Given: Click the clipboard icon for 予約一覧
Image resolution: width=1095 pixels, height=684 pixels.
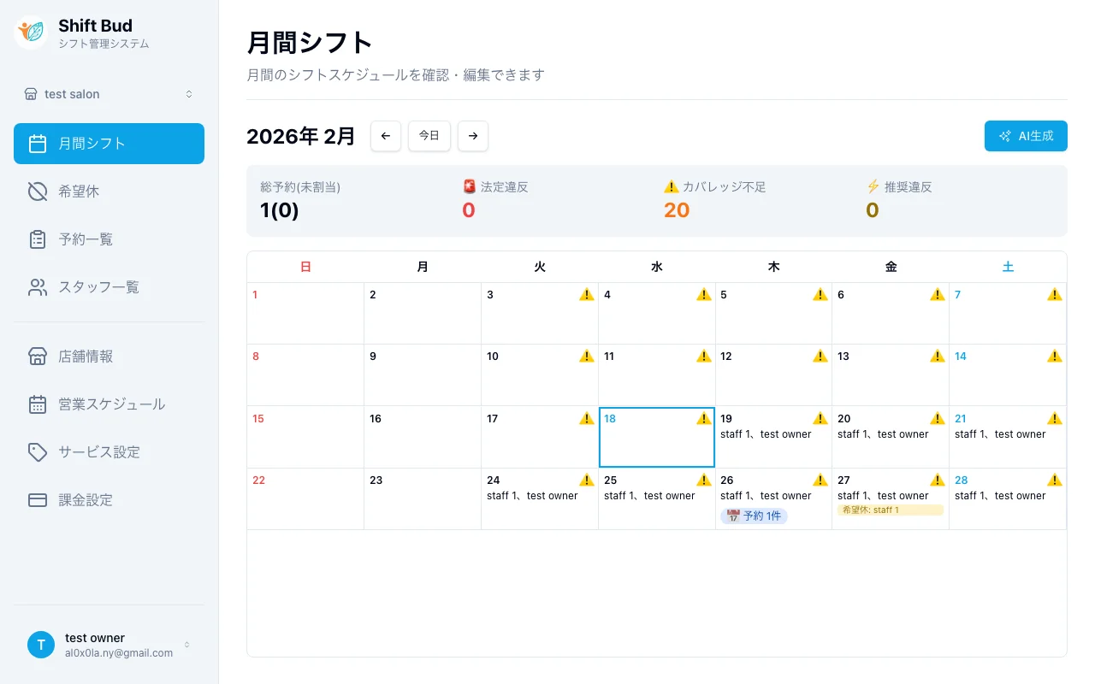Looking at the screenshot, I should [x=38, y=239].
